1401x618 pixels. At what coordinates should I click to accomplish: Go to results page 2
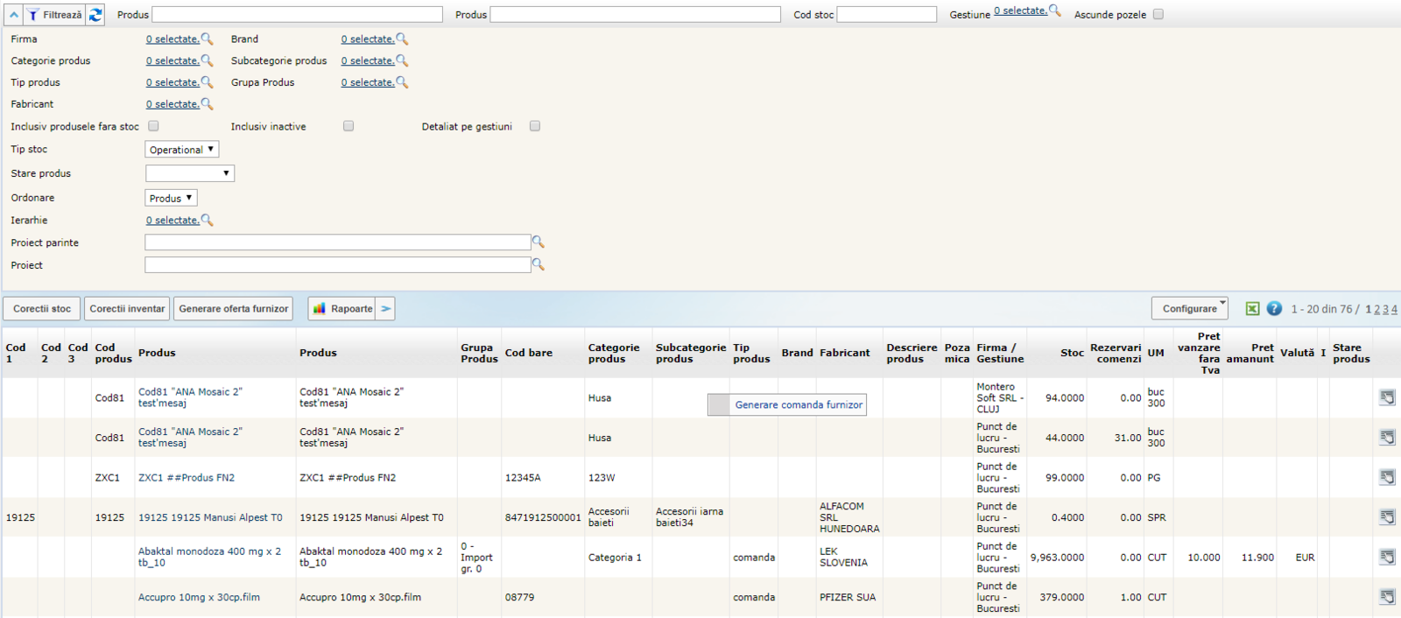1376,309
